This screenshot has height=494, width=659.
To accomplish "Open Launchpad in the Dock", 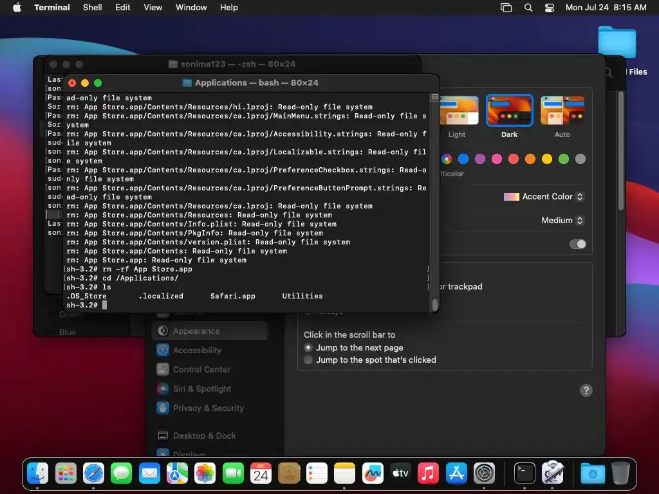I will click(x=66, y=473).
